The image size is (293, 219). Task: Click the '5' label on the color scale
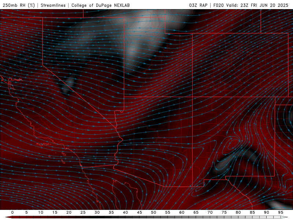[26, 212]
